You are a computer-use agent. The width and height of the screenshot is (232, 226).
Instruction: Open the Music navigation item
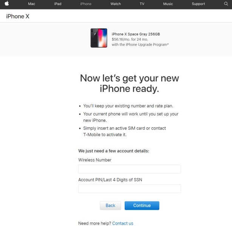168,4
